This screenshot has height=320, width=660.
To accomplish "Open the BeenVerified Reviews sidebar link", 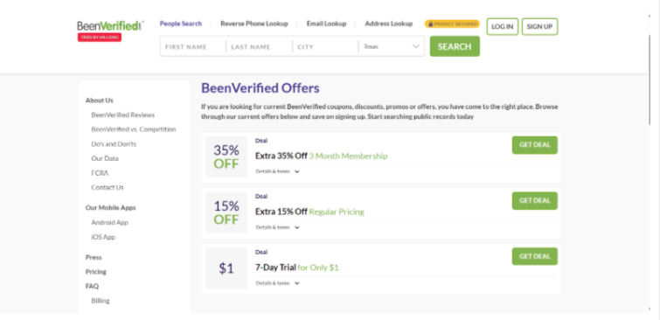I will point(123,115).
